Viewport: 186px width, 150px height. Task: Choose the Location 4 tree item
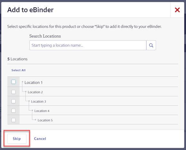pos(42,111)
